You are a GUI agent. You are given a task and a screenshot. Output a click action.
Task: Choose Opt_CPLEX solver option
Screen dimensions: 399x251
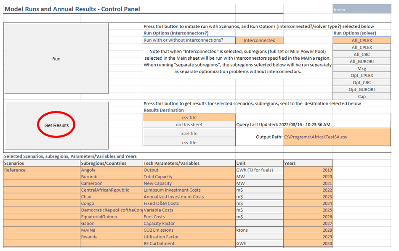[362, 76]
